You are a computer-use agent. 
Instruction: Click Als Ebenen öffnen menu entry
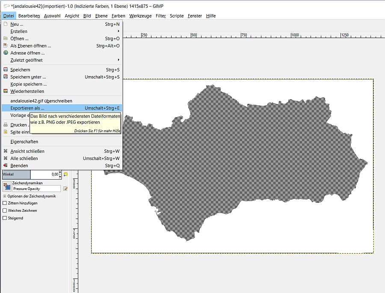[30, 45]
